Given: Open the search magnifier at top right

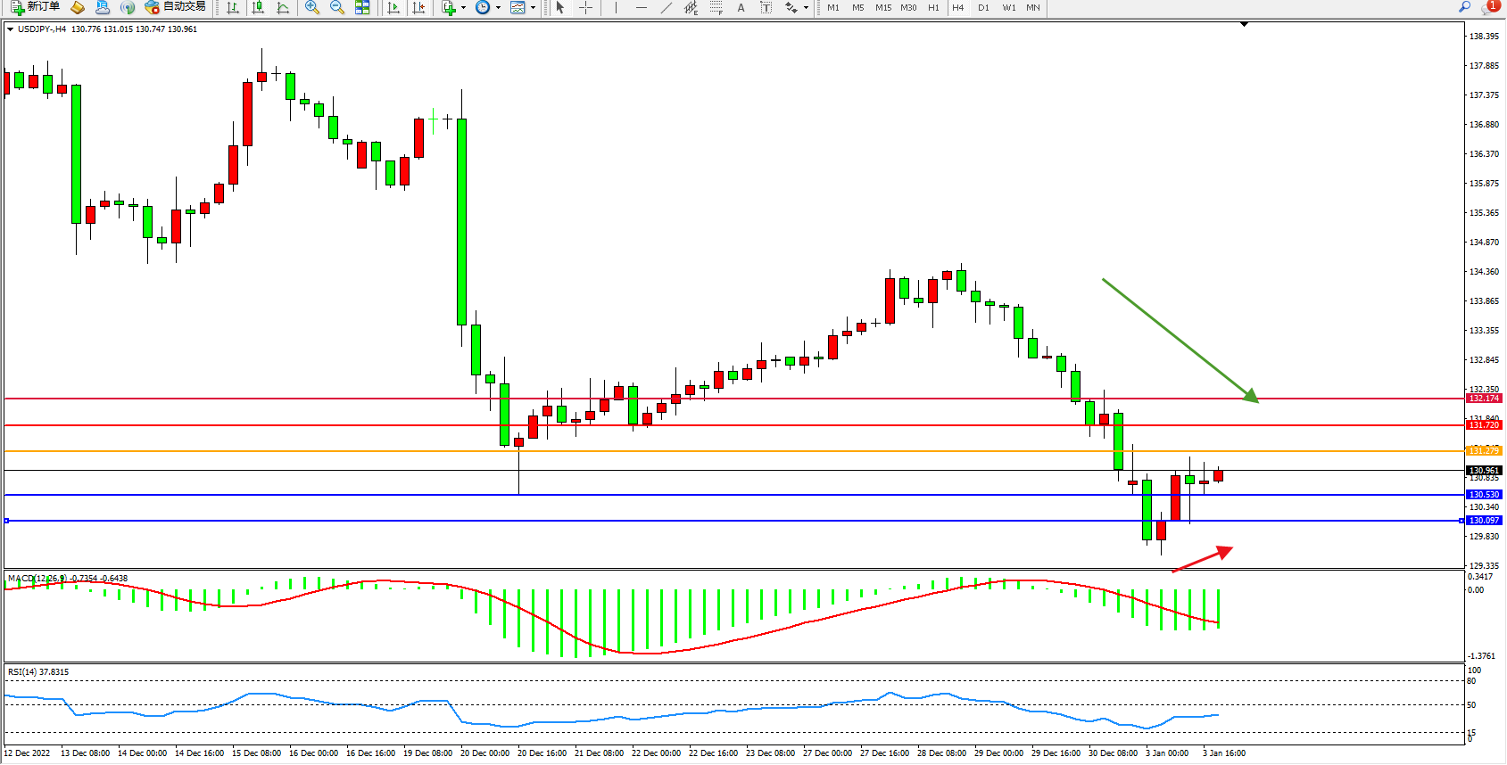Looking at the screenshot, I should click(1464, 7).
